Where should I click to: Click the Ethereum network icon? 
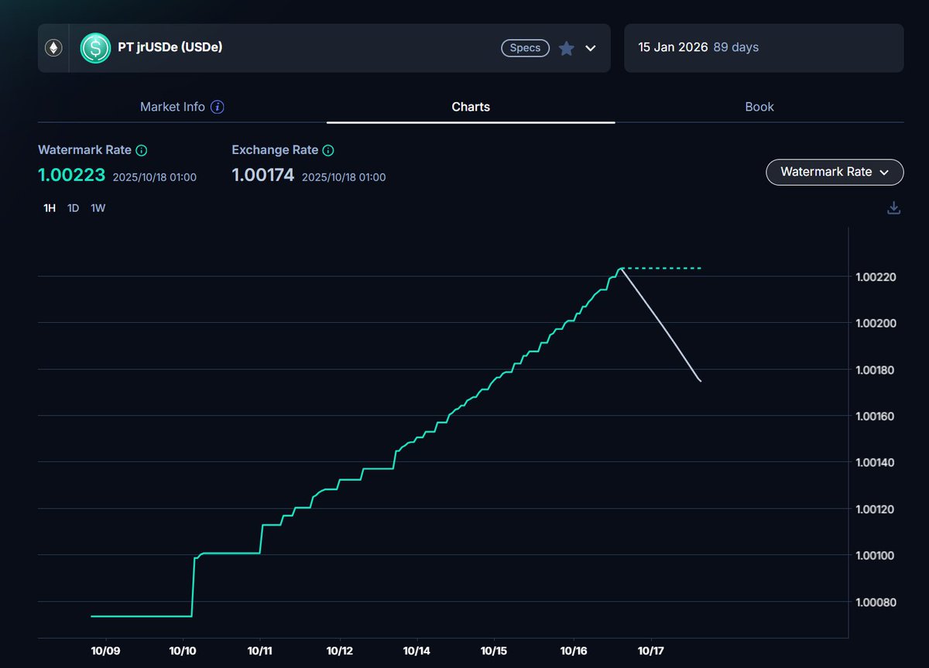point(53,48)
